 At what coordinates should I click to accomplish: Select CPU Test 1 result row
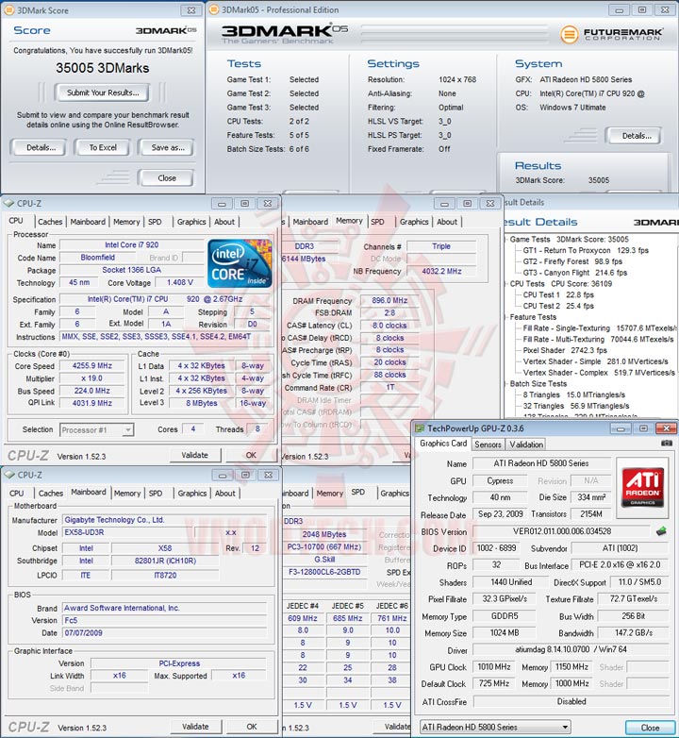click(558, 295)
